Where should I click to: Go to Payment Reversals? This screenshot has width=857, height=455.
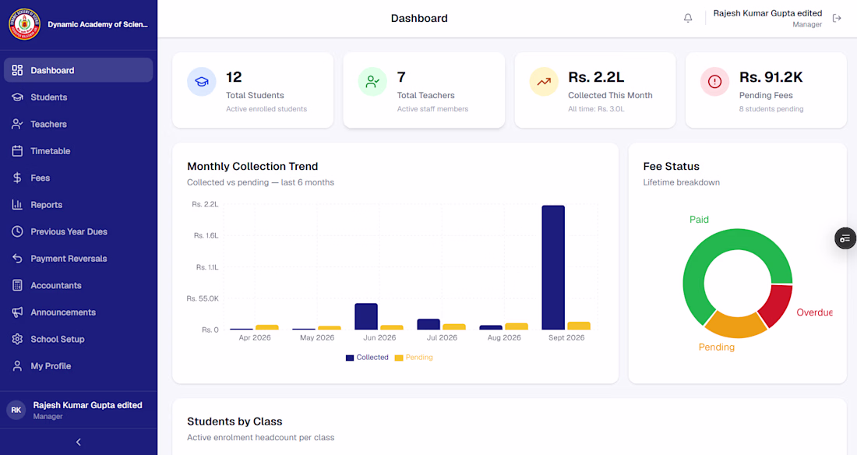78,258
